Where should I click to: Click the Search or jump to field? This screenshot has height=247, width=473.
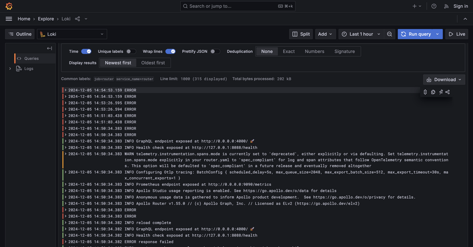[237, 6]
